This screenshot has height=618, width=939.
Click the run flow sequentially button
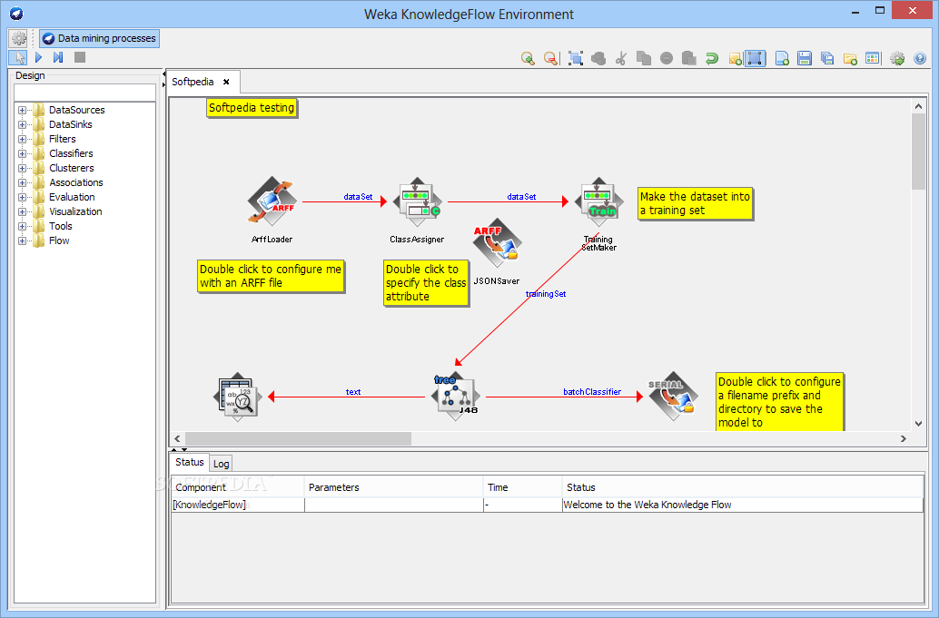[58, 57]
